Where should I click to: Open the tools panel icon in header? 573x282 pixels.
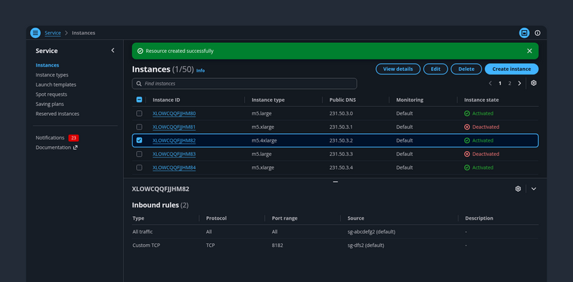(x=524, y=33)
